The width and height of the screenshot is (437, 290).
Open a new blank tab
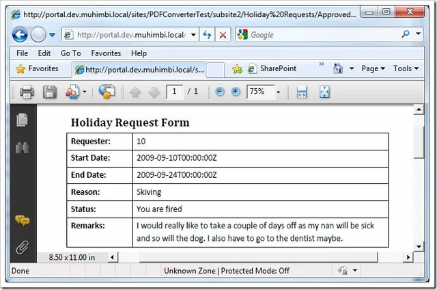[215, 70]
